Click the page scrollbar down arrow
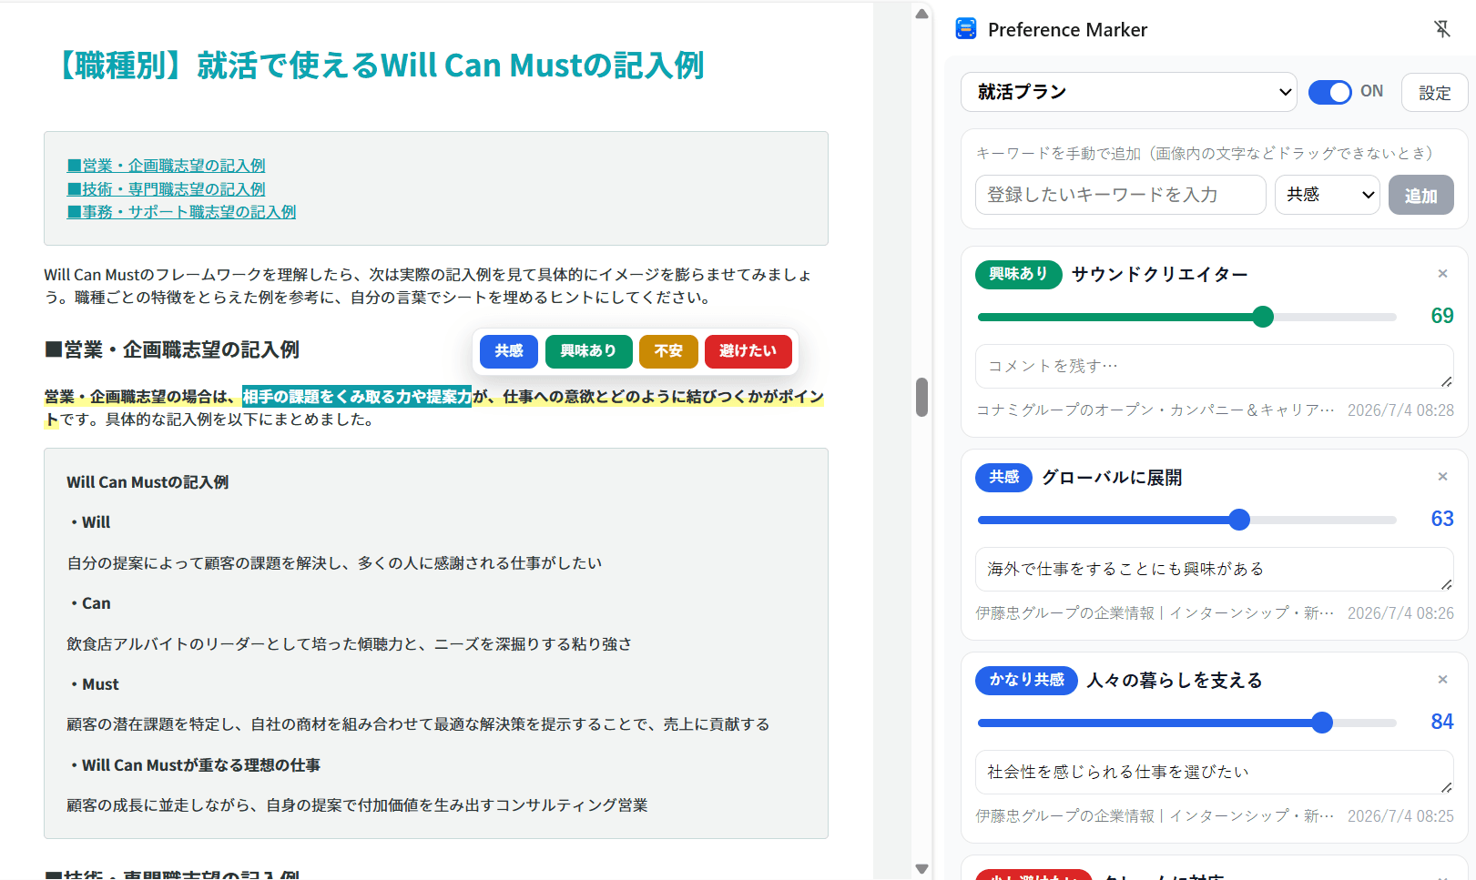Viewport: 1476px width, 880px height. pyautogui.click(x=921, y=869)
